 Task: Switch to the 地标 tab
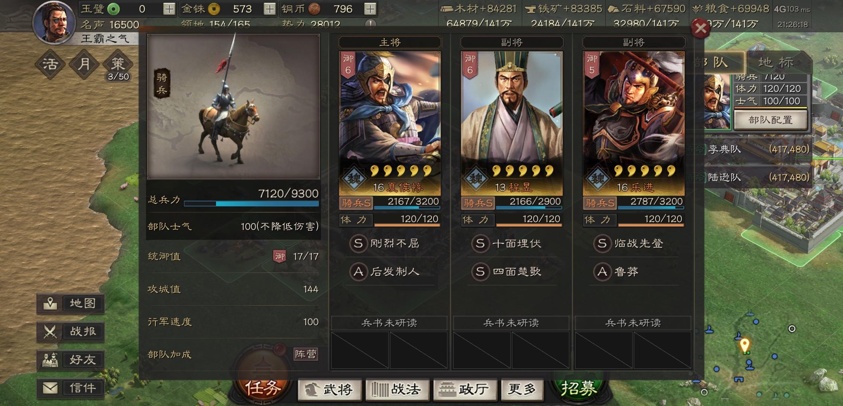(x=776, y=62)
